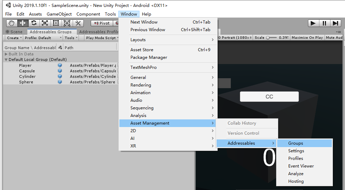Image resolution: width=345 pixels, height=190 pixels.
Task: Expand the Rendering submenu
Action: [168, 85]
